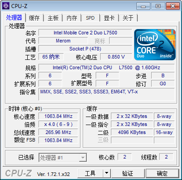The height and width of the screenshot is (180, 182).
Task: Switch to the 内存 tab
Action: point(72,18)
